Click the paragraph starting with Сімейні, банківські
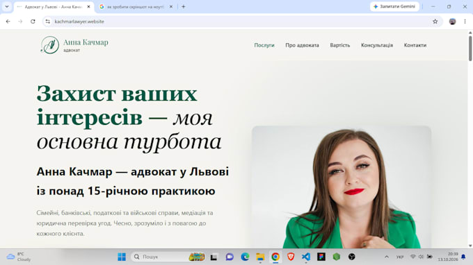This screenshot has width=473, height=265. (125, 223)
